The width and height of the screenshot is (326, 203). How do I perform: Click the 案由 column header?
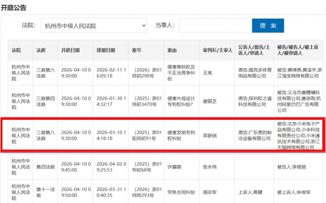point(172,50)
